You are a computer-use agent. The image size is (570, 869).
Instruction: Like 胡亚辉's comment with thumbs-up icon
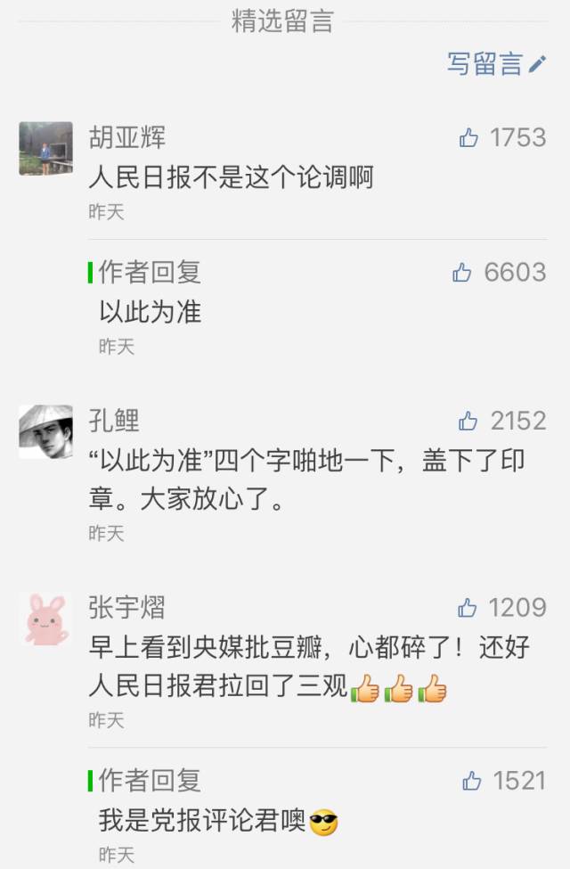tap(468, 137)
